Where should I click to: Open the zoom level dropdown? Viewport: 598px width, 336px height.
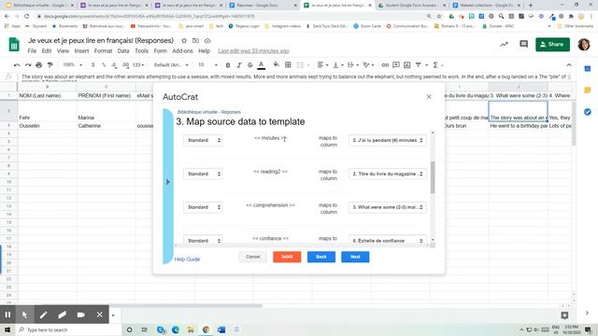pos(72,65)
